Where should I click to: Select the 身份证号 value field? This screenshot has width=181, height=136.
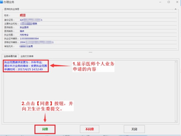31,20
